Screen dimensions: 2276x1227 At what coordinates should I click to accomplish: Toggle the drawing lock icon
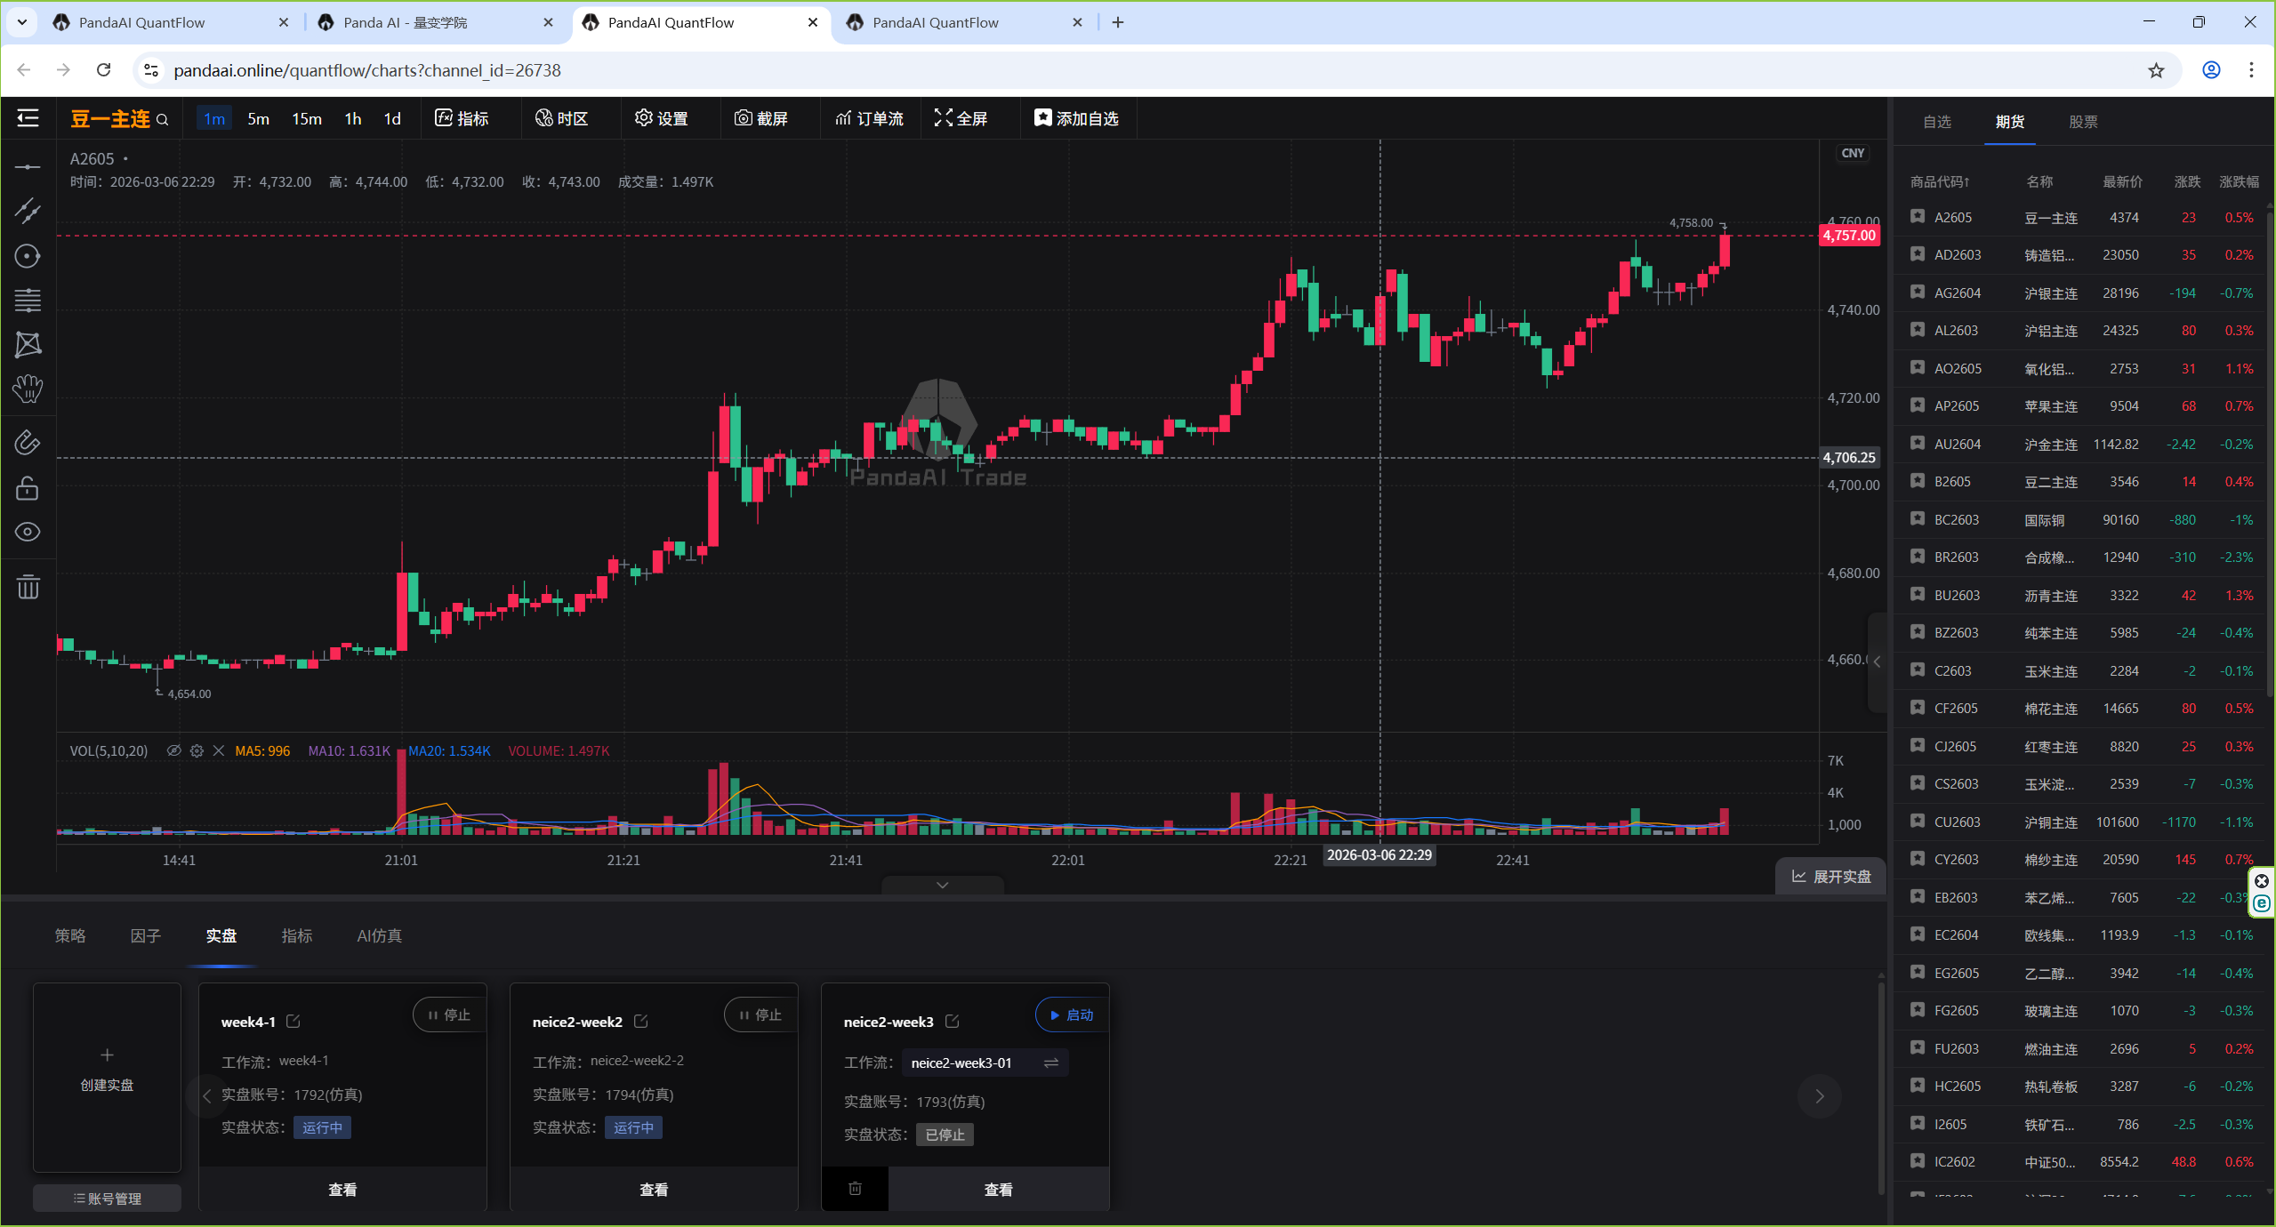click(28, 488)
